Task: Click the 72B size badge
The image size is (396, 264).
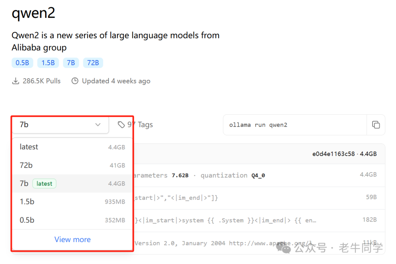Action: (x=93, y=63)
